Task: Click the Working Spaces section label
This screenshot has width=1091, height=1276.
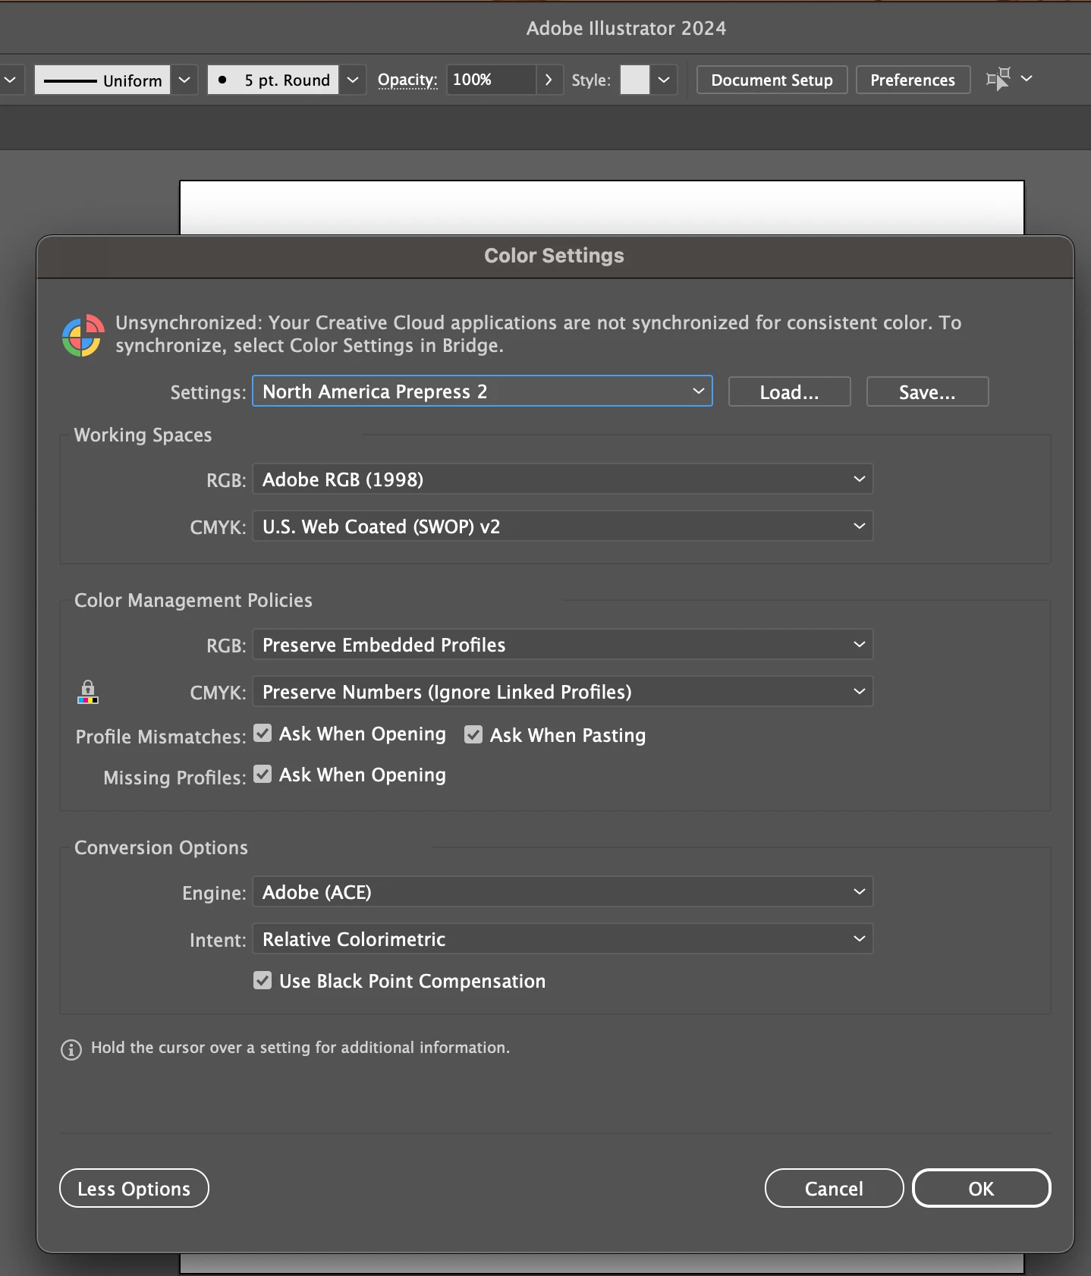Action: tap(143, 435)
